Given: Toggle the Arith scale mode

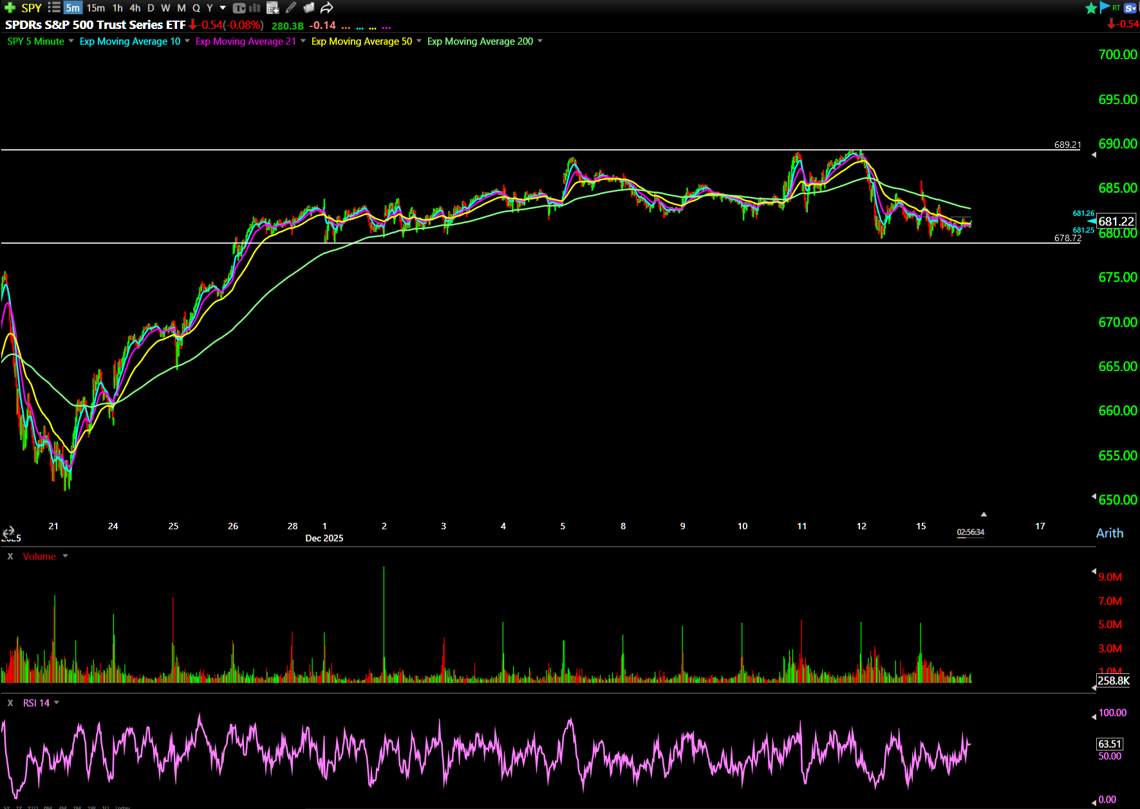Looking at the screenshot, I should (x=1109, y=533).
